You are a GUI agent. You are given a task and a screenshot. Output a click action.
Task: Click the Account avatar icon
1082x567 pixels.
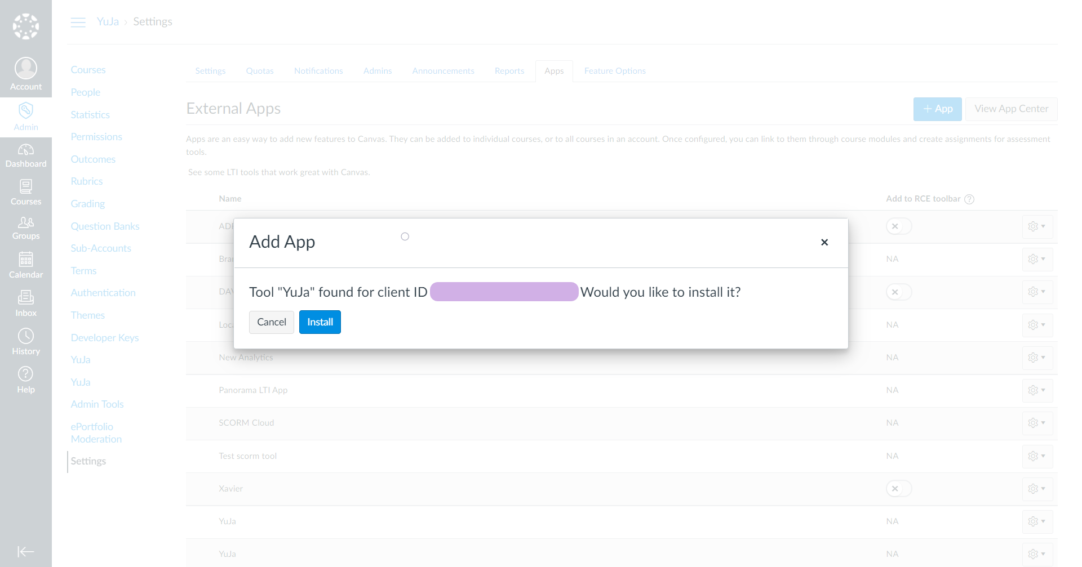(26, 69)
